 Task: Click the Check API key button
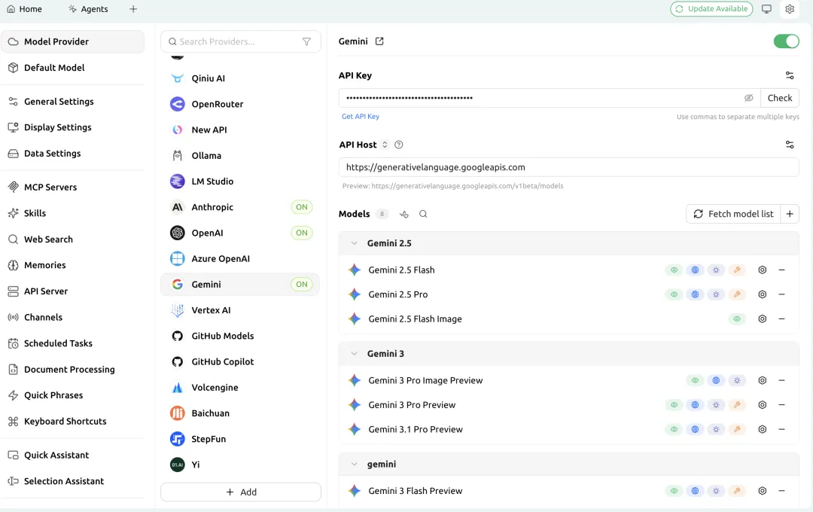point(780,98)
